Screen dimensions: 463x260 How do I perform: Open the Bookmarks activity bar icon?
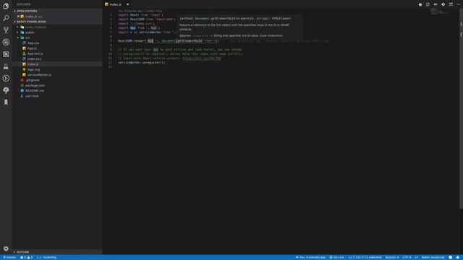6,103
